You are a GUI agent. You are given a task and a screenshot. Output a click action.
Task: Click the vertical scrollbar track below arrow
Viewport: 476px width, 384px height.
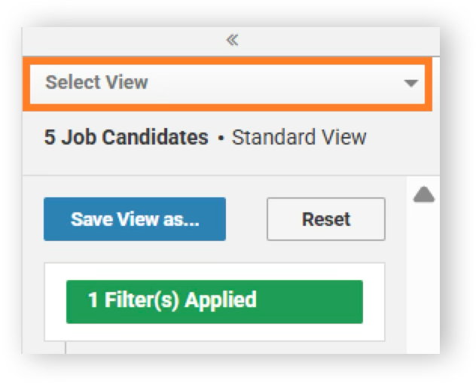point(423,279)
